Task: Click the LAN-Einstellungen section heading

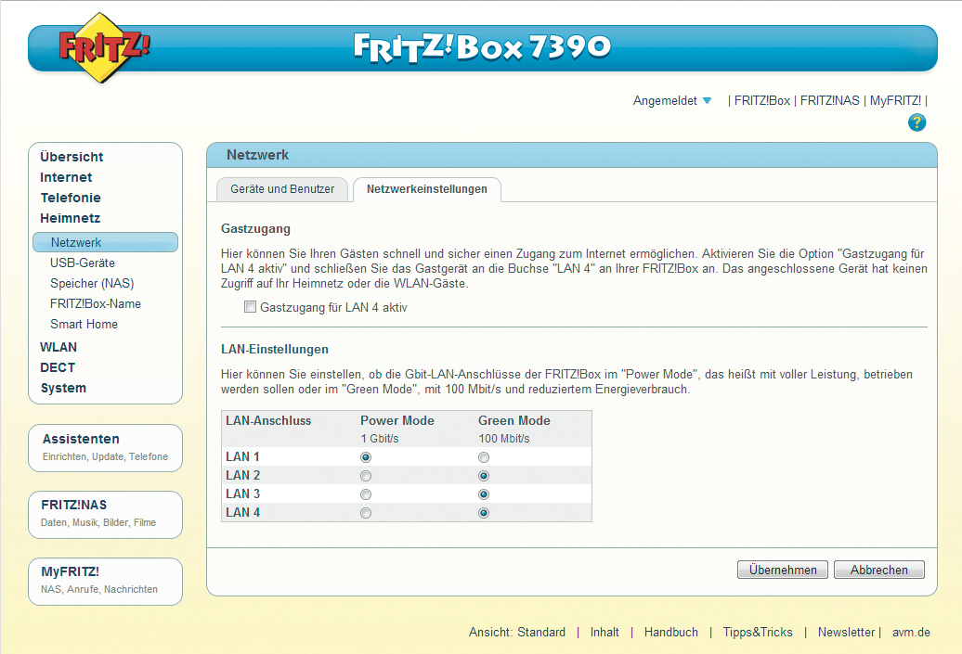Action: pyautogui.click(x=275, y=350)
